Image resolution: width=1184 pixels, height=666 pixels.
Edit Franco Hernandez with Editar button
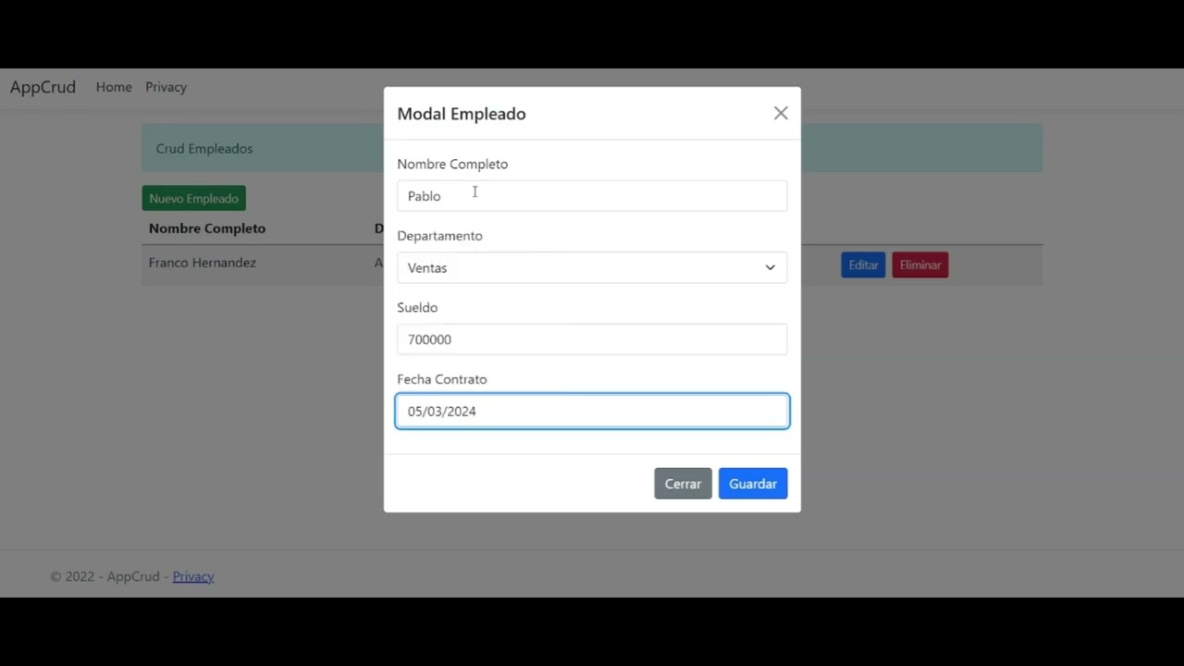coord(862,265)
